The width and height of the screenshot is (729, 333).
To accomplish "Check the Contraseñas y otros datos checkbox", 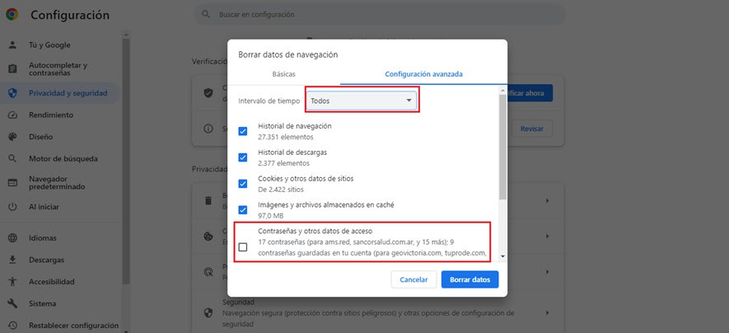I will pyautogui.click(x=243, y=247).
